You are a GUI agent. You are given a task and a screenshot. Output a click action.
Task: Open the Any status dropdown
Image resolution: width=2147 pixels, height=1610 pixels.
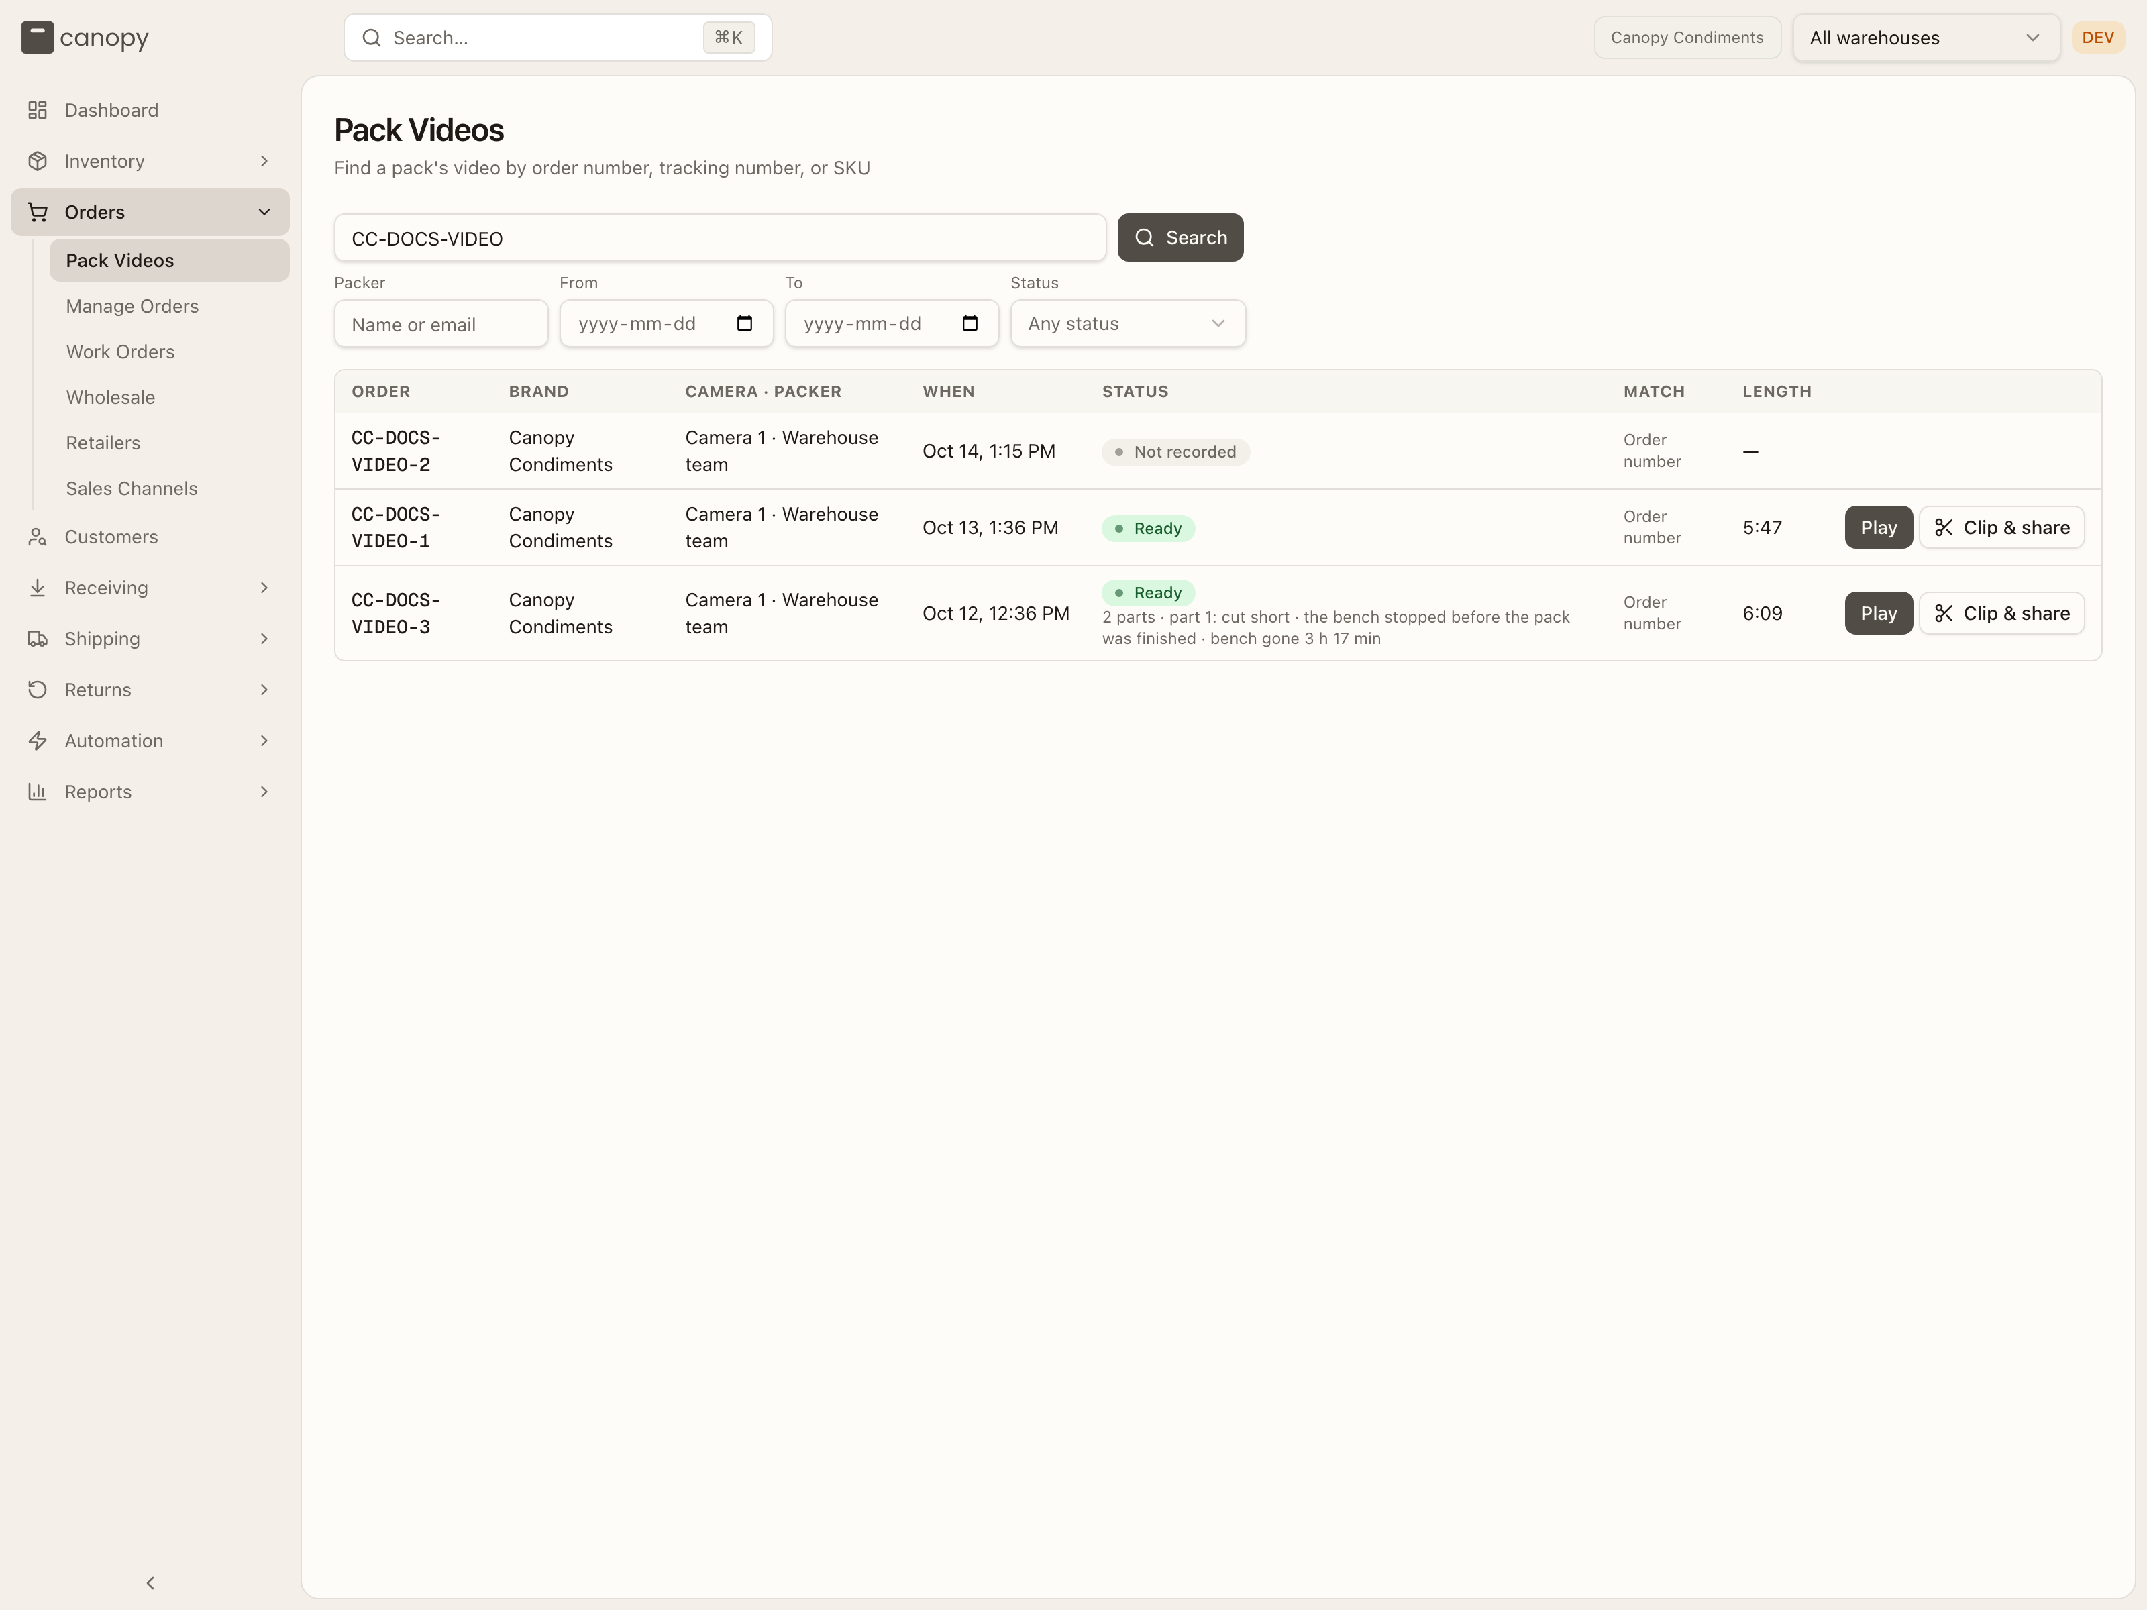[x=1128, y=323]
